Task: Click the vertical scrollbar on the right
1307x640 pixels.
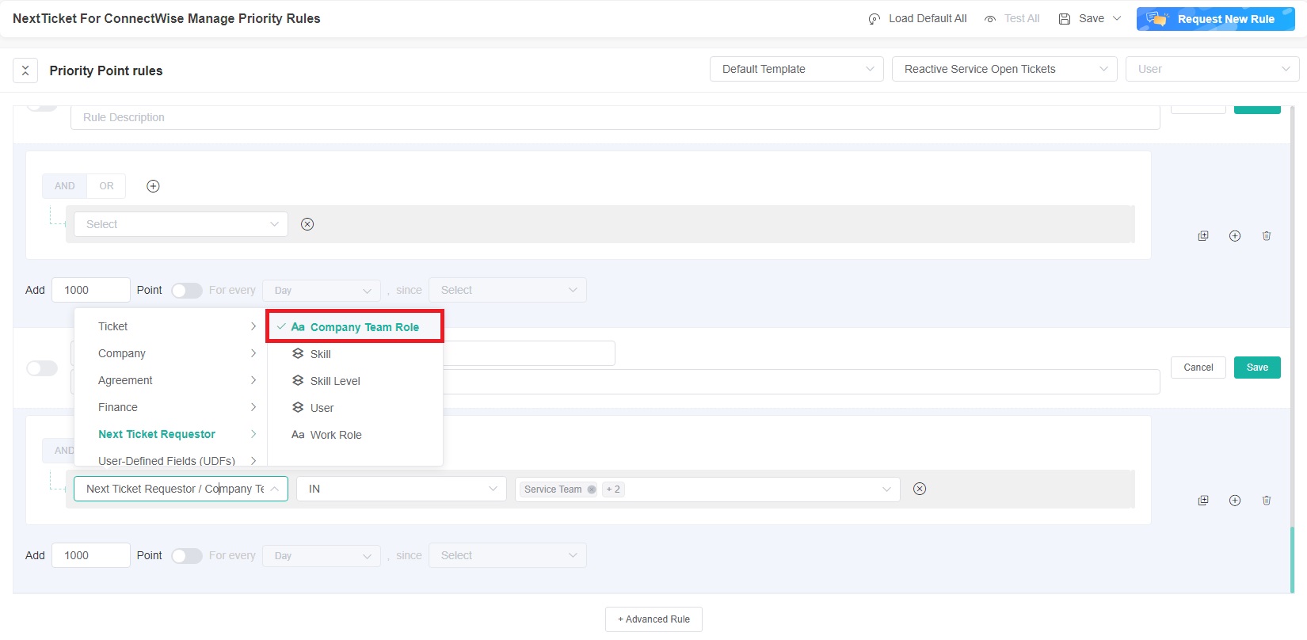Action: pyautogui.click(x=1292, y=558)
